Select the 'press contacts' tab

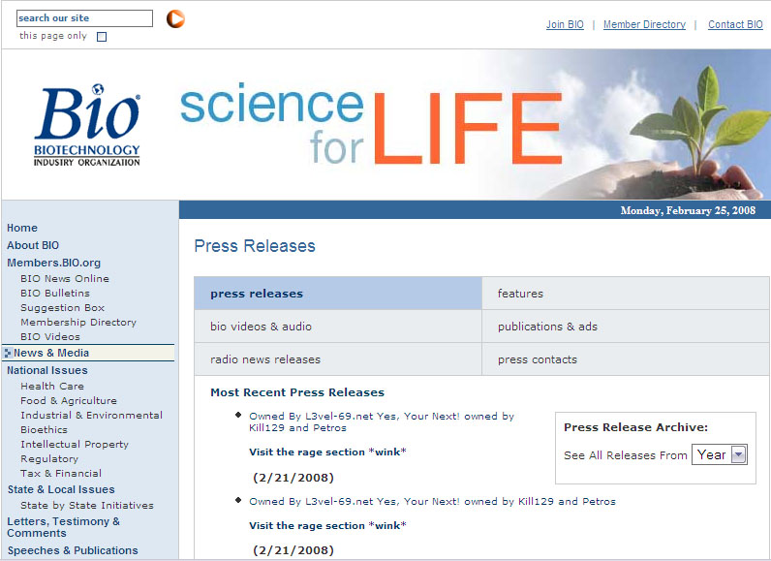pyautogui.click(x=626, y=359)
